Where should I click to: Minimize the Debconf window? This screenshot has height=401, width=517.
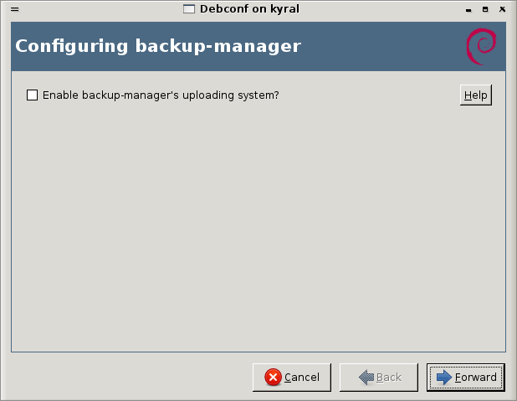468,9
